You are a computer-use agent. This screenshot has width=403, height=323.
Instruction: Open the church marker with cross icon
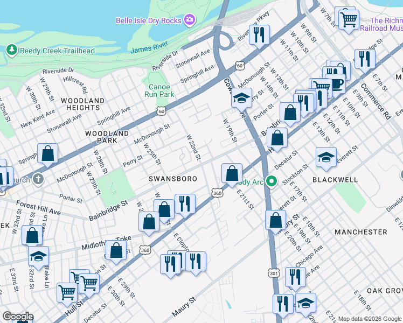pos(38,179)
